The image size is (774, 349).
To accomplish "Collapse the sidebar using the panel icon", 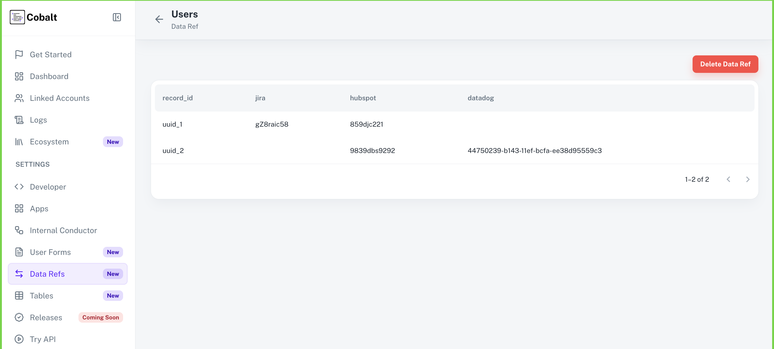I will coord(117,17).
